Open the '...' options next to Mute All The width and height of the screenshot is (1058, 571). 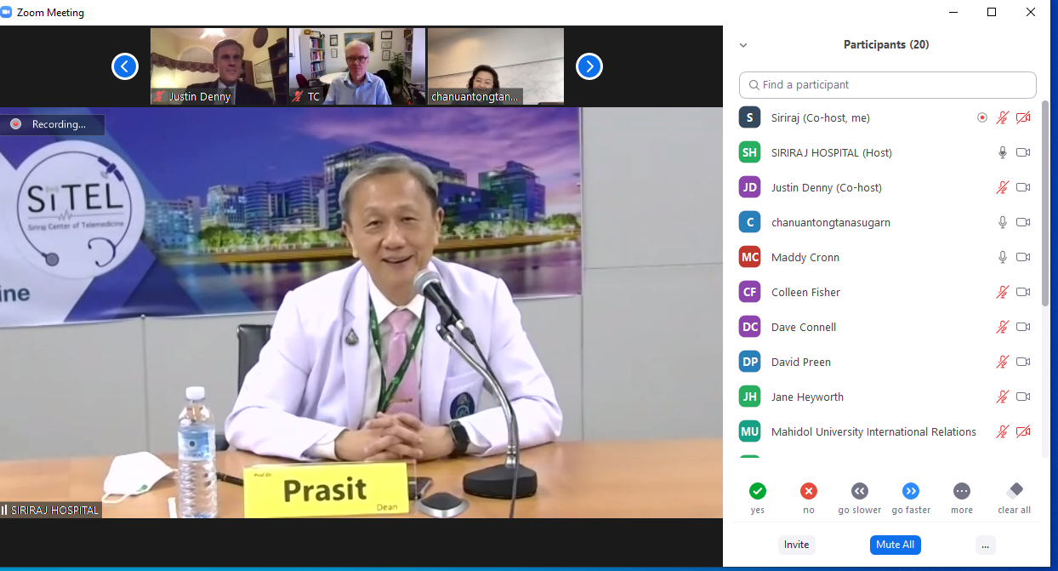pos(985,545)
